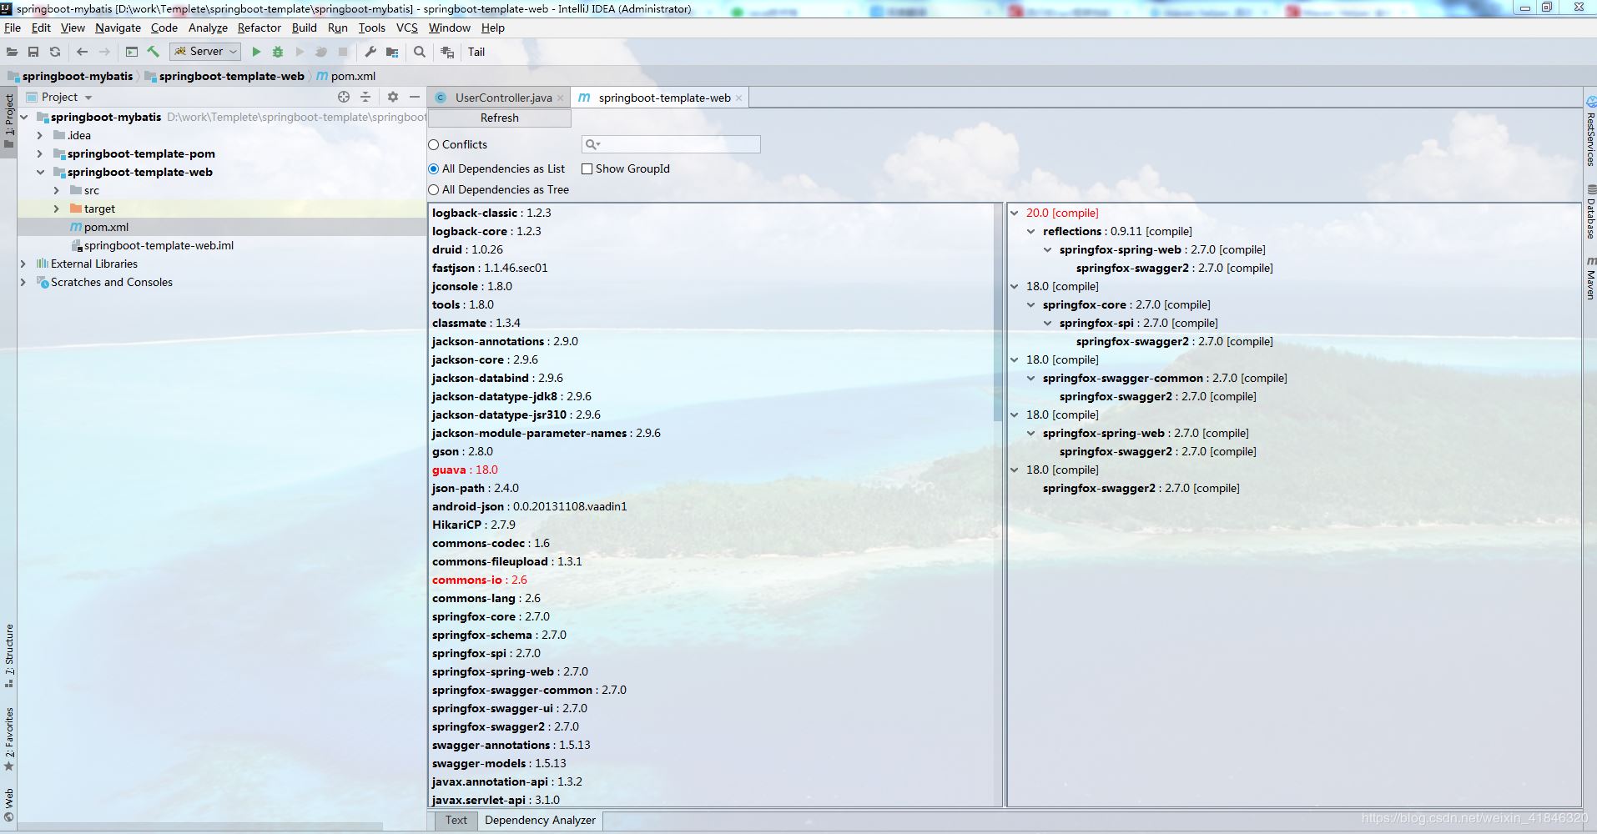The width and height of the screenshot is (1597, 834).
Task: Expand the src folder in the project tree
Action: [56, 190]
